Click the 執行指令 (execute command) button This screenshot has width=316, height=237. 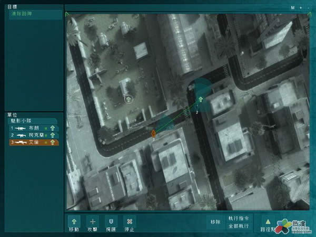coord(238,218)
